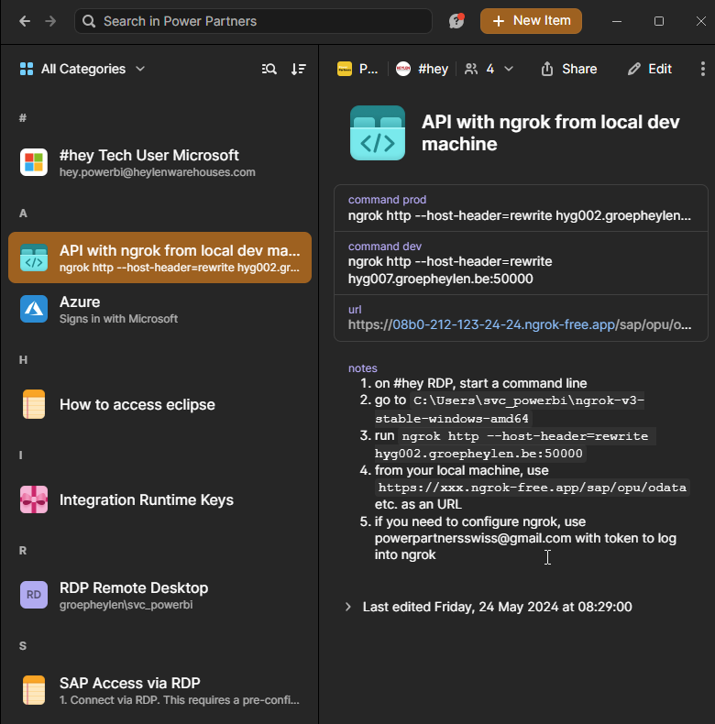
Task: Click the Last edited Friday 24 May text
Action: point(497,607)
